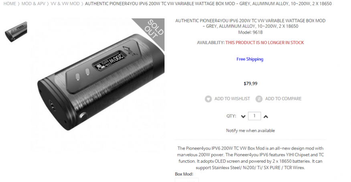Increase quantity with the up chevron
The height and width of the screenshot is (182, 351).
click(266, 117)
